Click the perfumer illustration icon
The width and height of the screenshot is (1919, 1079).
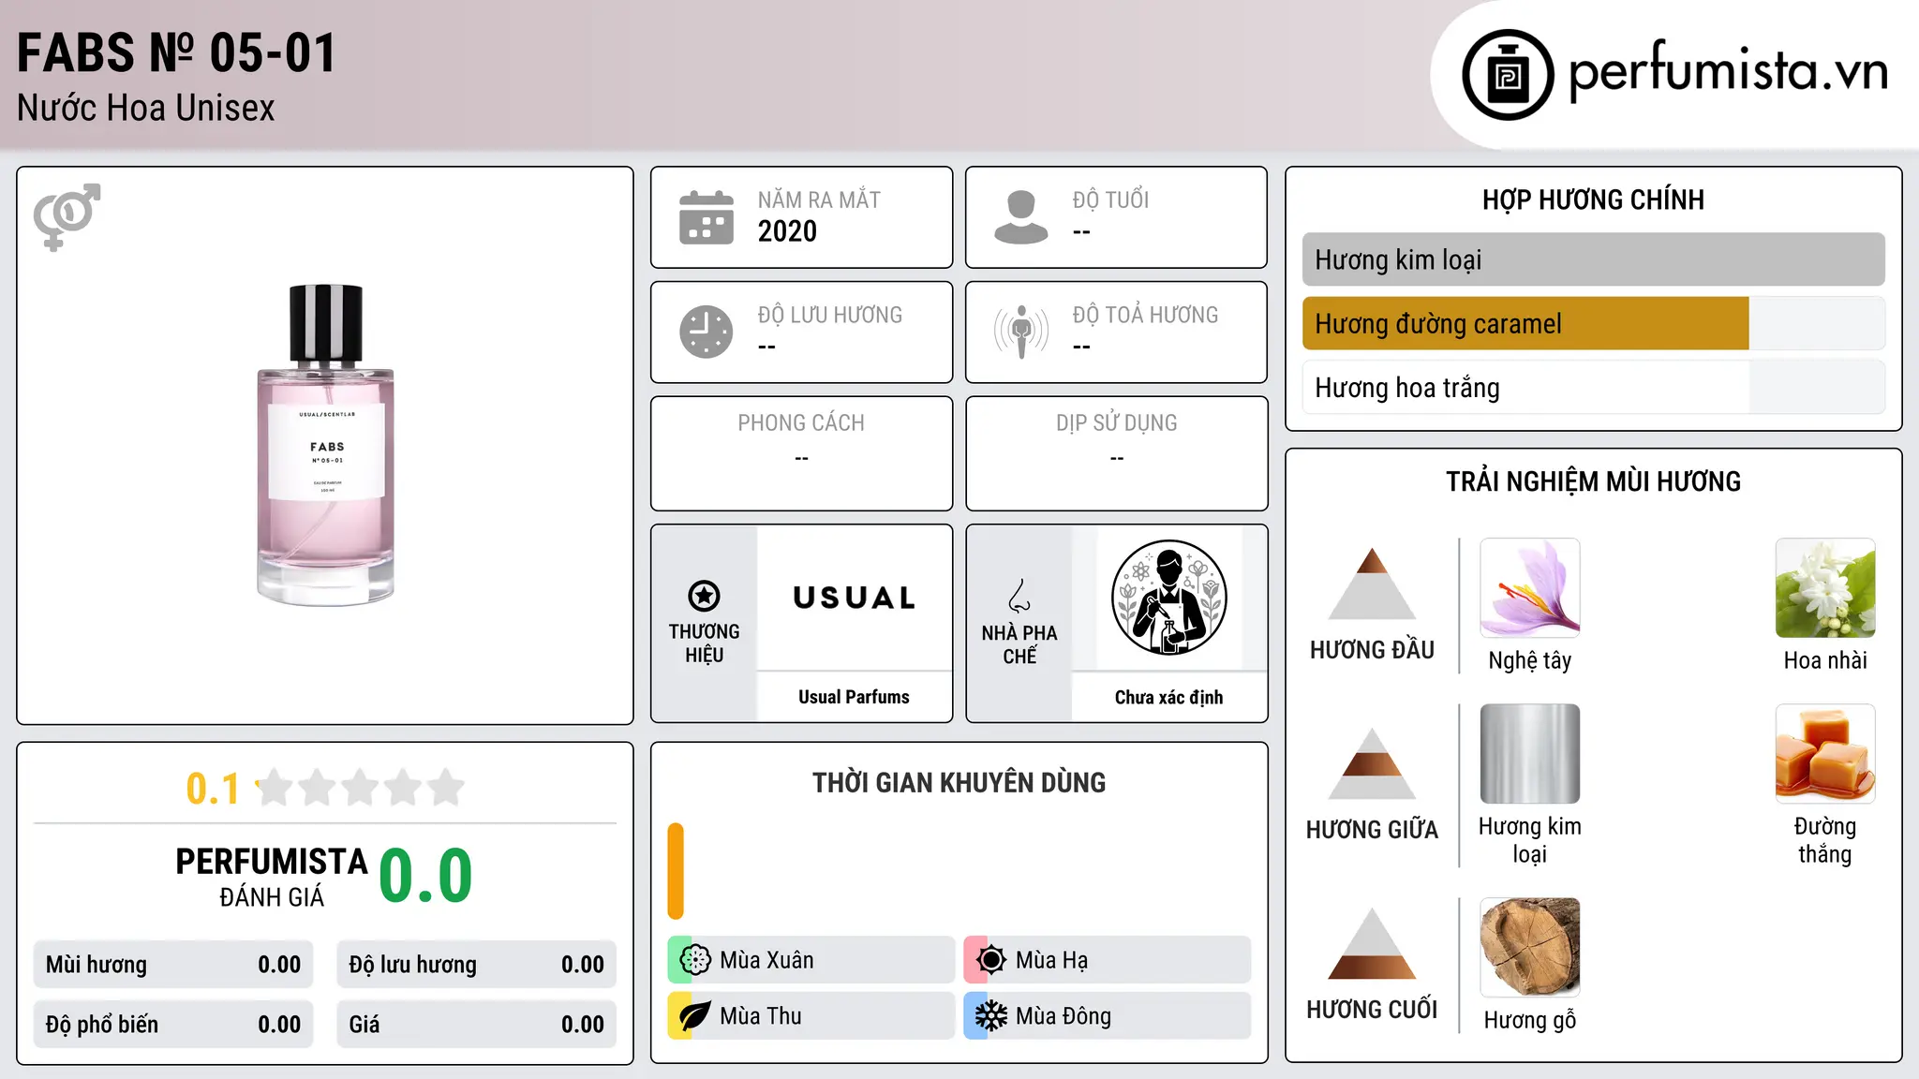pyautogui.click(x=1168, y=598)
